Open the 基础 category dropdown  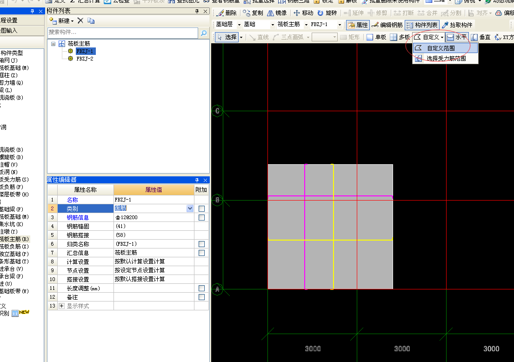(x=273, y=25)
